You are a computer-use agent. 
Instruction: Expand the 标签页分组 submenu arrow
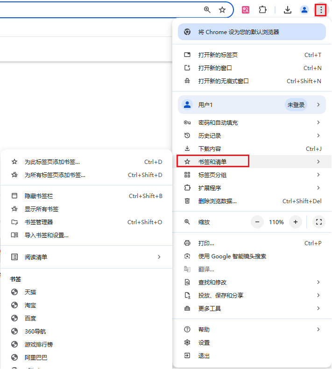(318, 175)
